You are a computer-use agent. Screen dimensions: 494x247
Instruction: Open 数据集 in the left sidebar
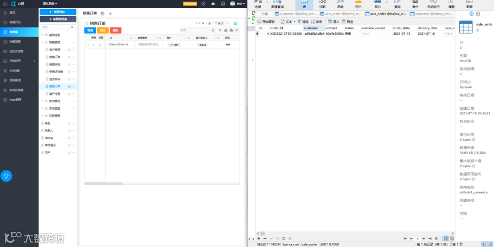(19, 32)
